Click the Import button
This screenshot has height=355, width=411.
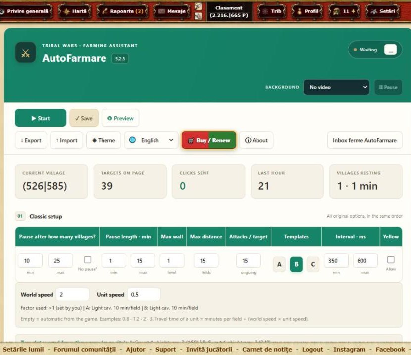coord(66,140)
